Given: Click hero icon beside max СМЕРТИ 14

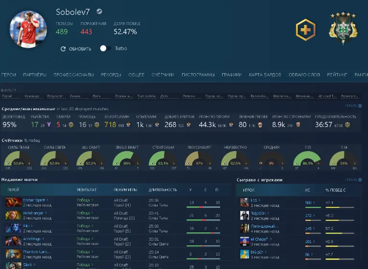Looking at the screenshot, I should [71, 125].
